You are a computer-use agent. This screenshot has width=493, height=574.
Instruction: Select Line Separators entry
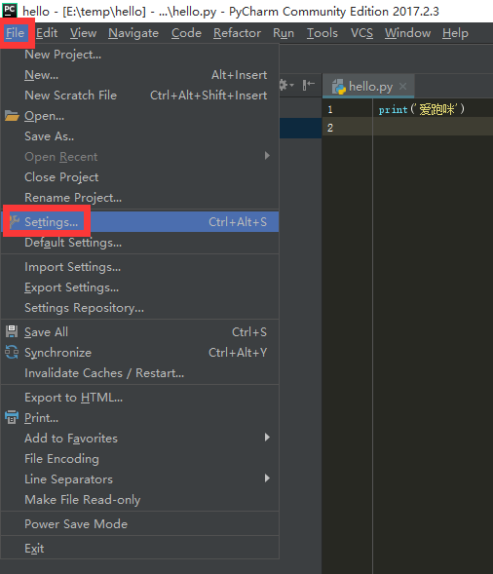click(139, 479)
